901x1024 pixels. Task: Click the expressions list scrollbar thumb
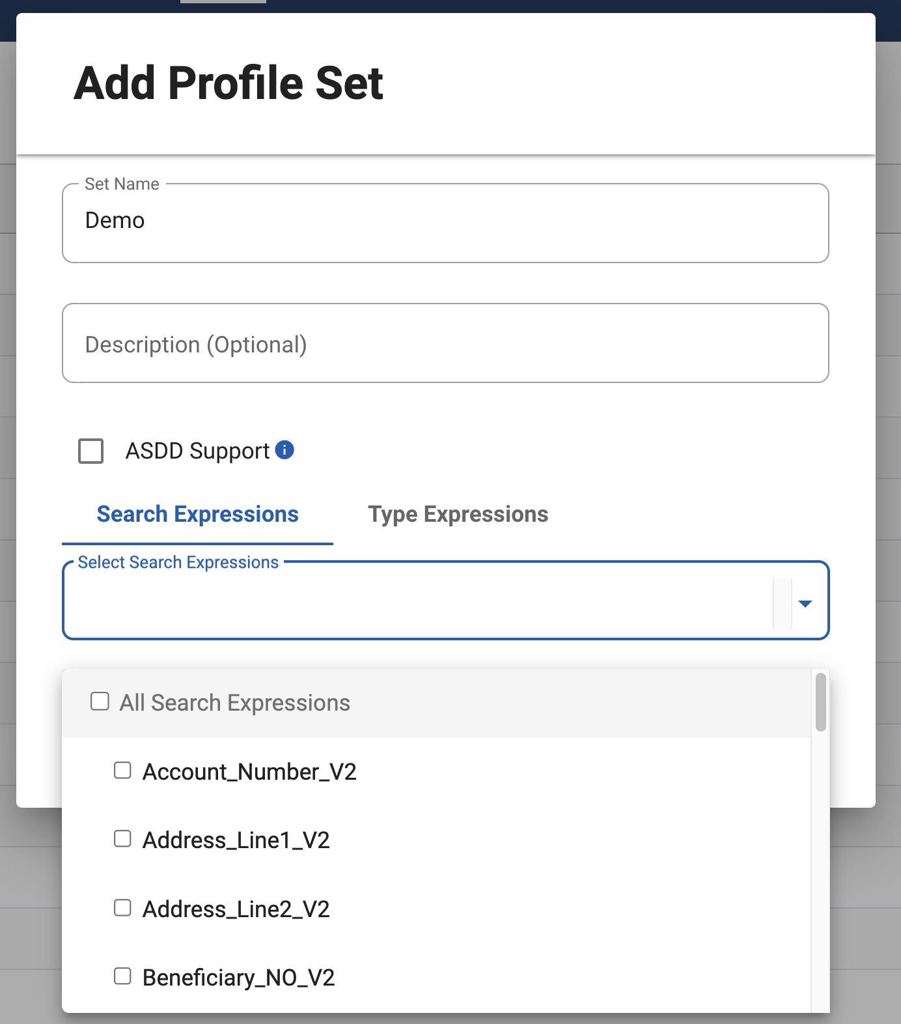pyautogui.click(x=821, y=702)
